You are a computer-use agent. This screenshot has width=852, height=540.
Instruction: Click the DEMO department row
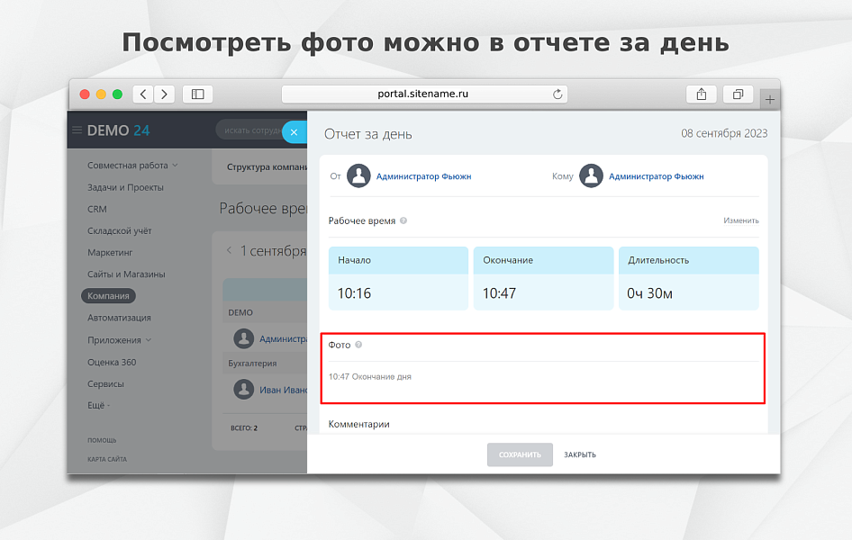coord(265,312)
